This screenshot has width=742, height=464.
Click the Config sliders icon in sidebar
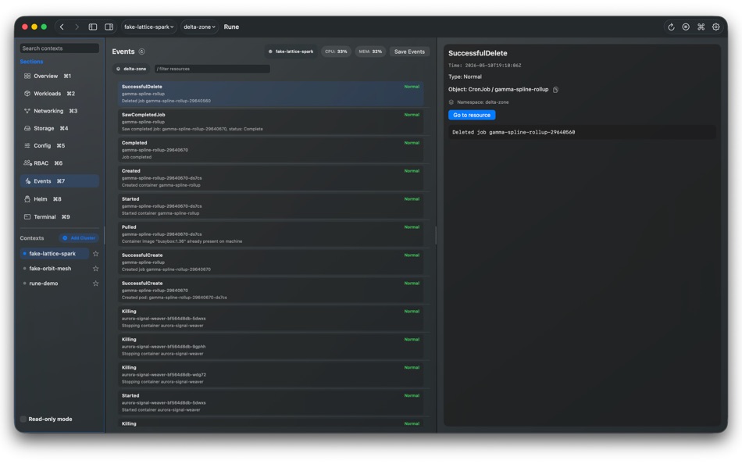(27, 146)
